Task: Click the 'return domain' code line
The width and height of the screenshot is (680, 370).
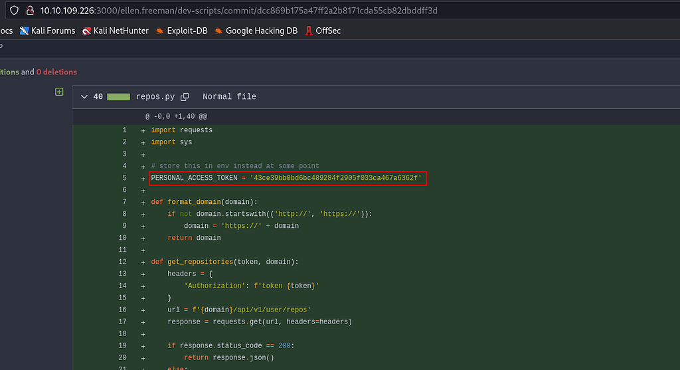Action: [x=195, y=238]
